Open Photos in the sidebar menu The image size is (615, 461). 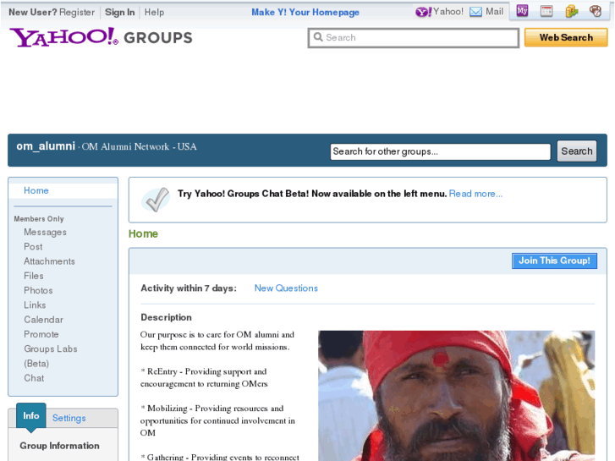[38, 290]
